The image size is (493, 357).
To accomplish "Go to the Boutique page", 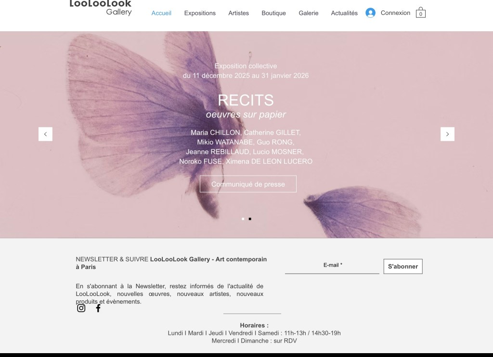I will (x=273, y=13).
